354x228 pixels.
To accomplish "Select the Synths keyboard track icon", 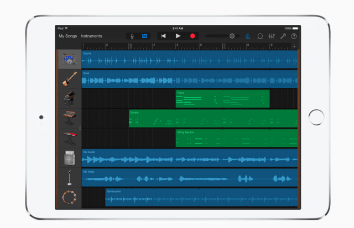I will (70, 118).
